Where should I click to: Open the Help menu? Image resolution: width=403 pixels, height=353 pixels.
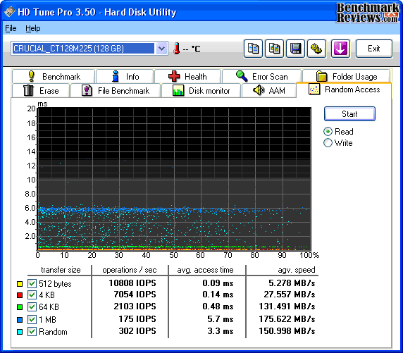coord(33,28)
